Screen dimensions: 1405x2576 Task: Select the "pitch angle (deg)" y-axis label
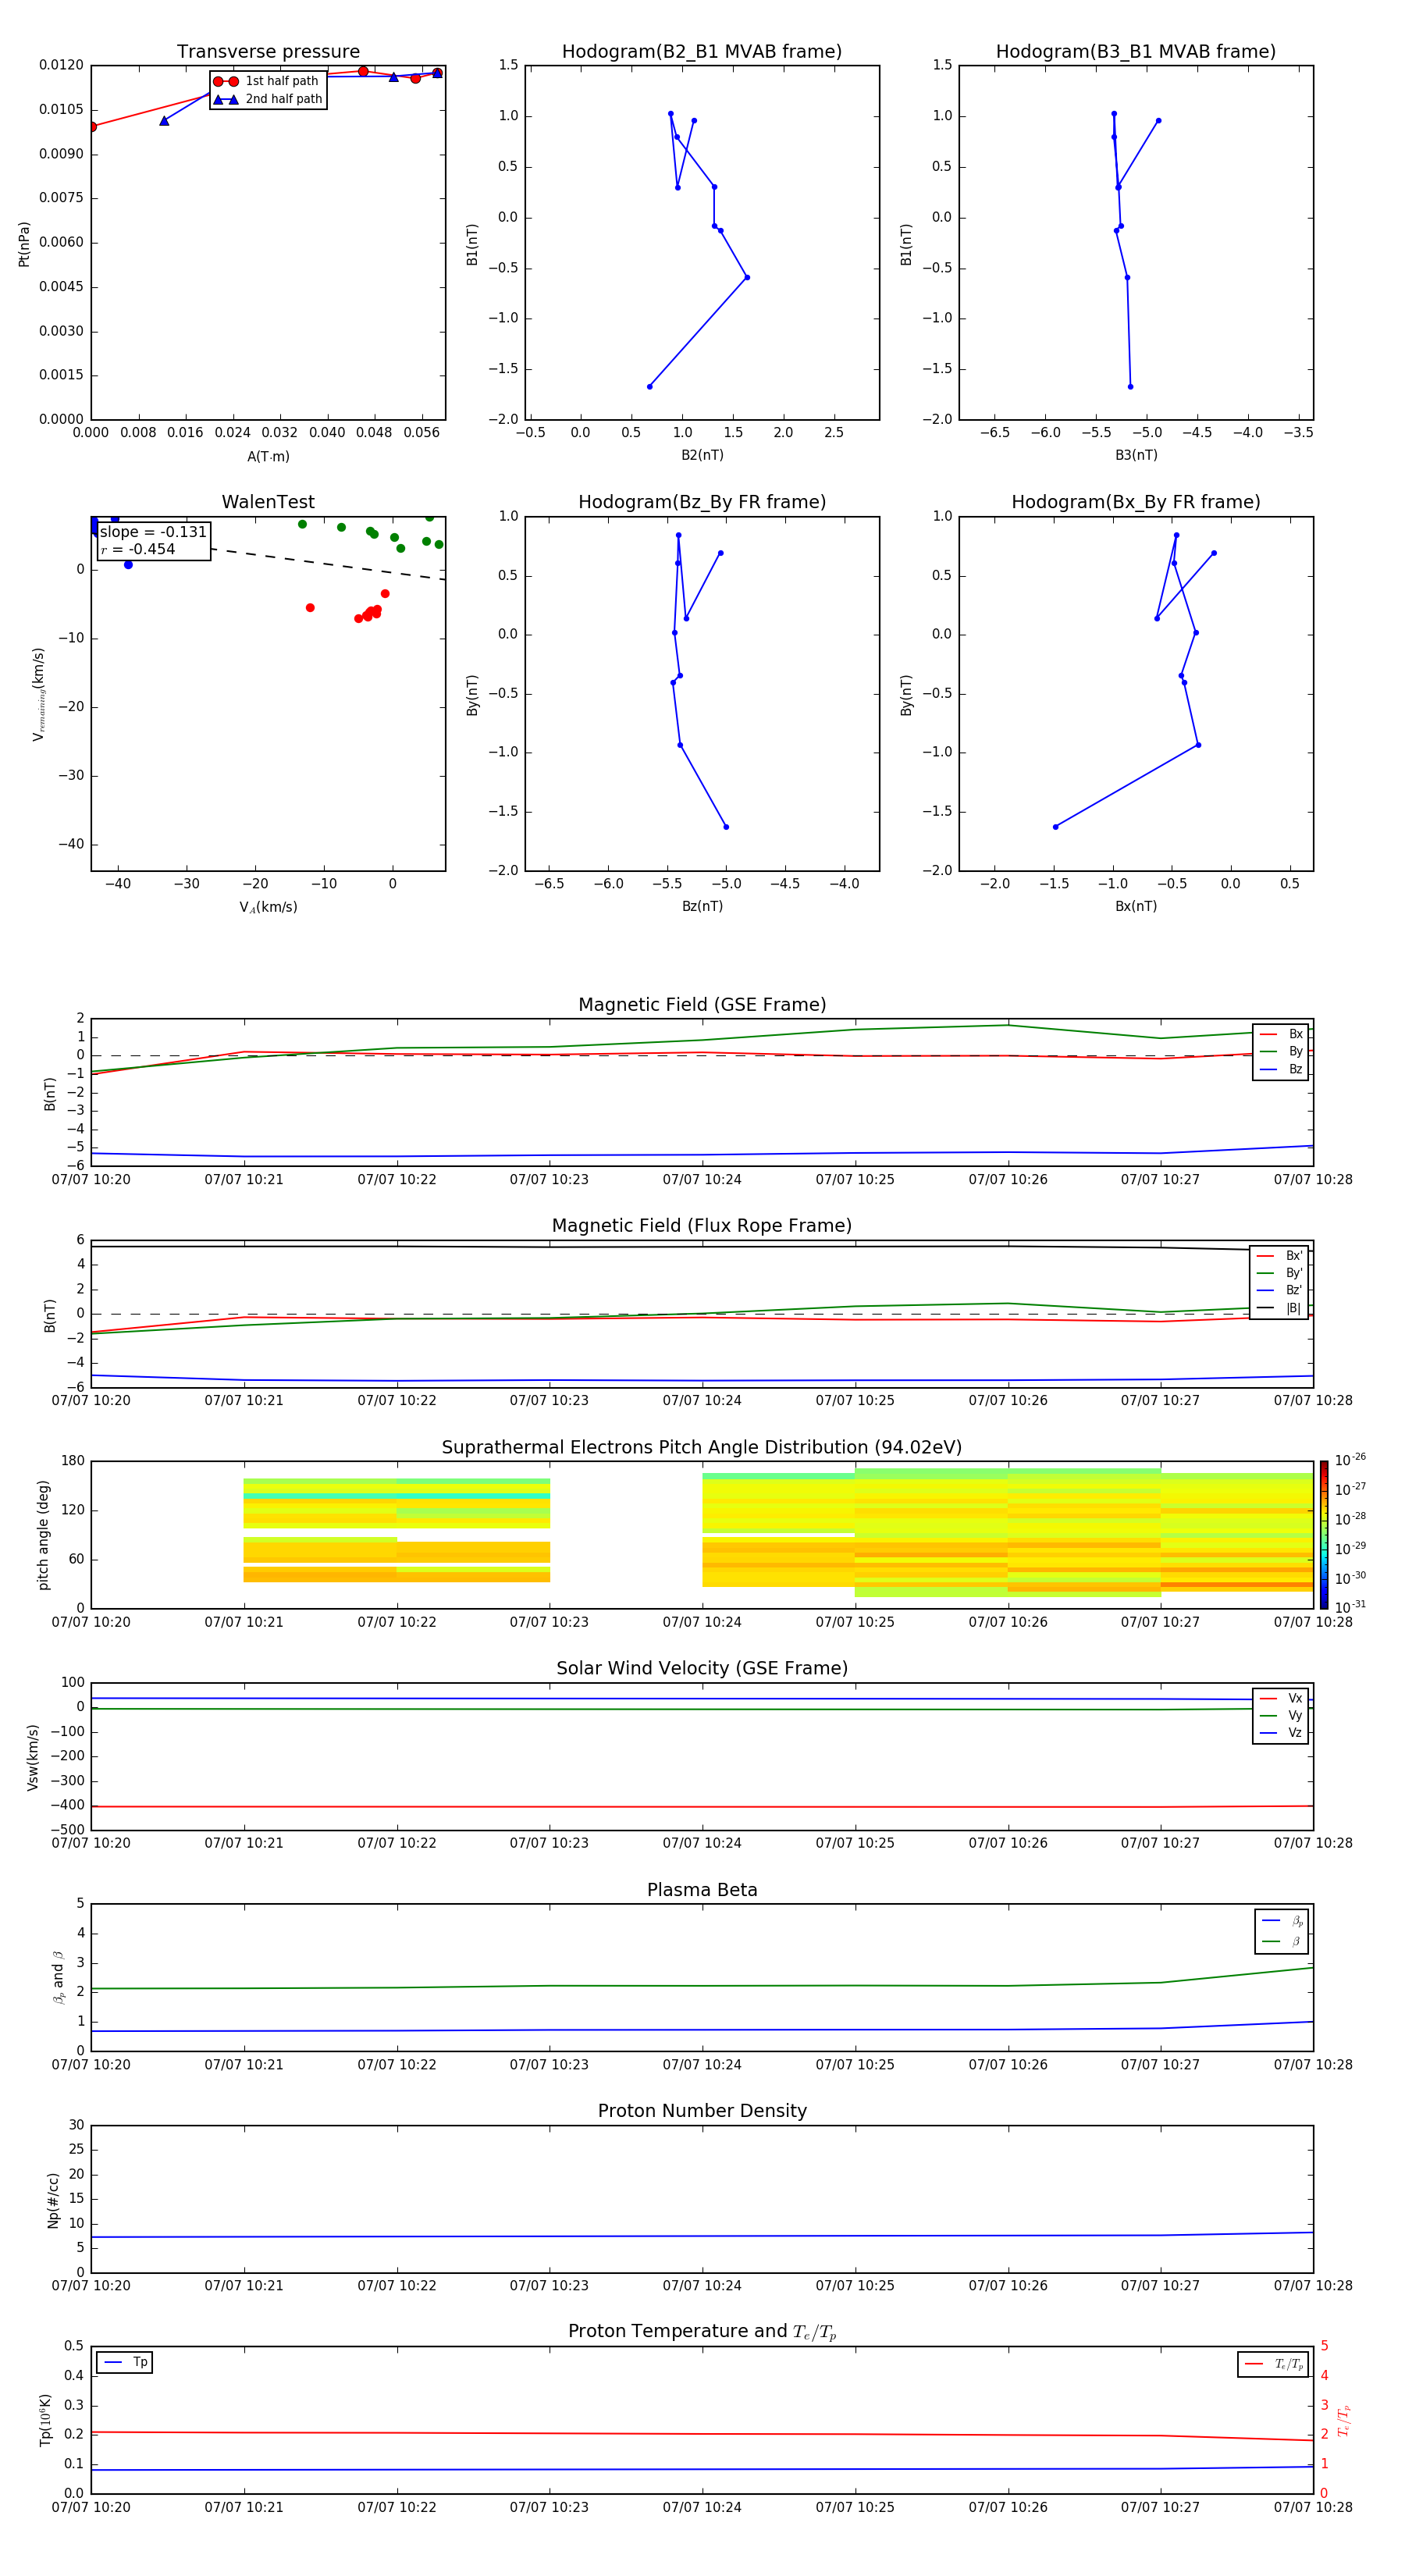43,1535
